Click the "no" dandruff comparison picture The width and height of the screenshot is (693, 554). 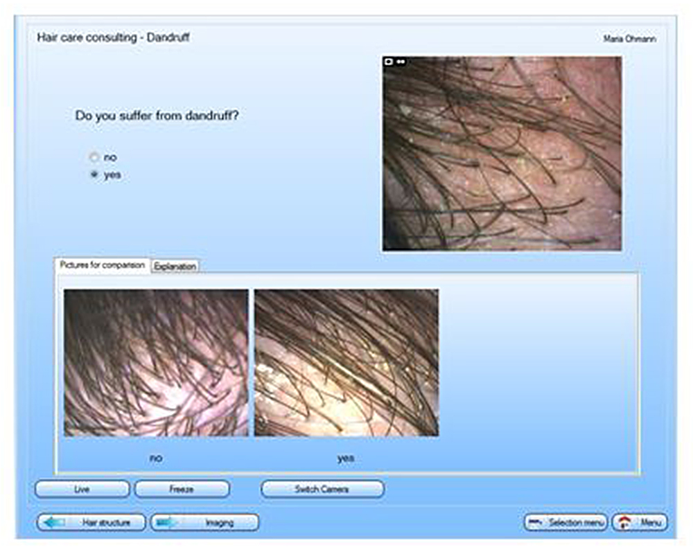coord(156,363)
